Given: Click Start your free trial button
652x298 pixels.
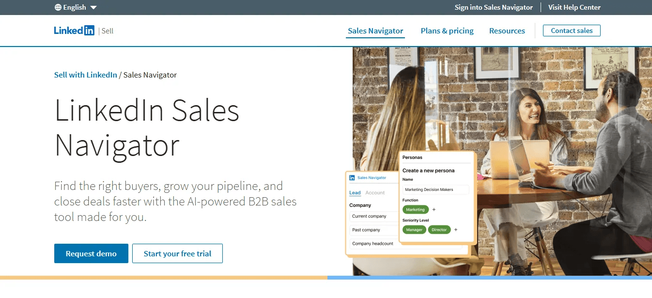Looking at the screenshot, I should click(177, 253).
